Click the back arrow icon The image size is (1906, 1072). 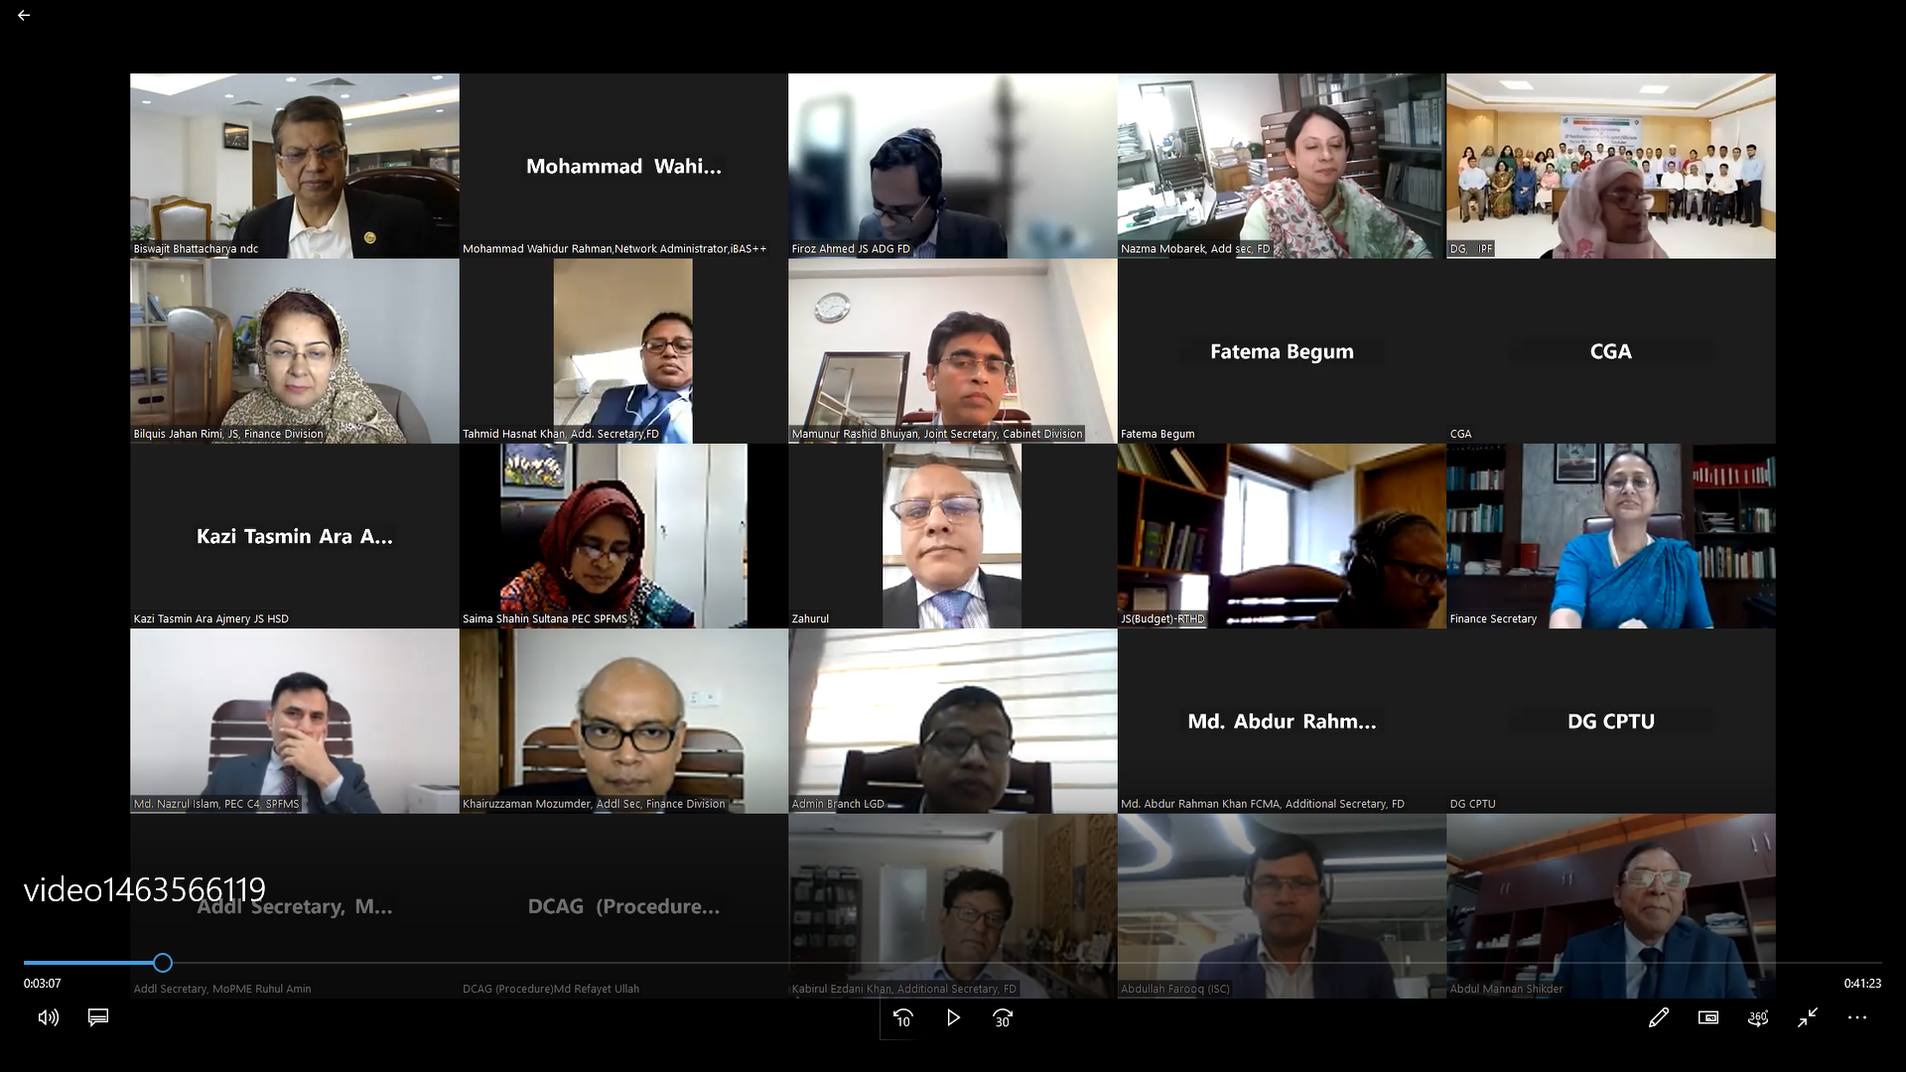[24, 15]
